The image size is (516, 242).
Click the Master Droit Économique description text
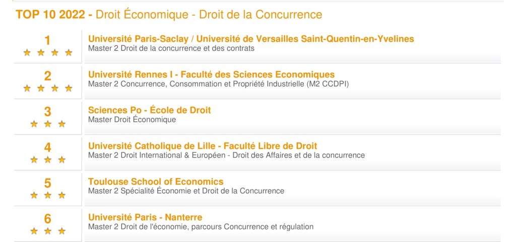coord(132,120)
